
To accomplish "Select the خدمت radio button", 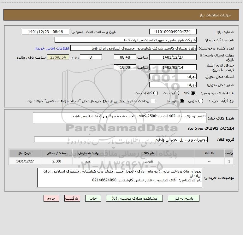I will [x=177, y=93].
